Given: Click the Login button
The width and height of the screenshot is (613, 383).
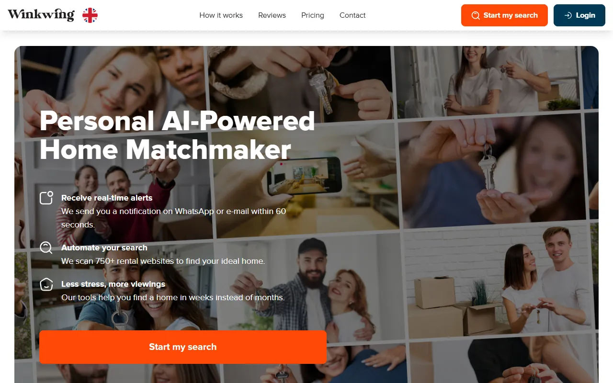Looking at the screenshot, I should click(579, 15).
